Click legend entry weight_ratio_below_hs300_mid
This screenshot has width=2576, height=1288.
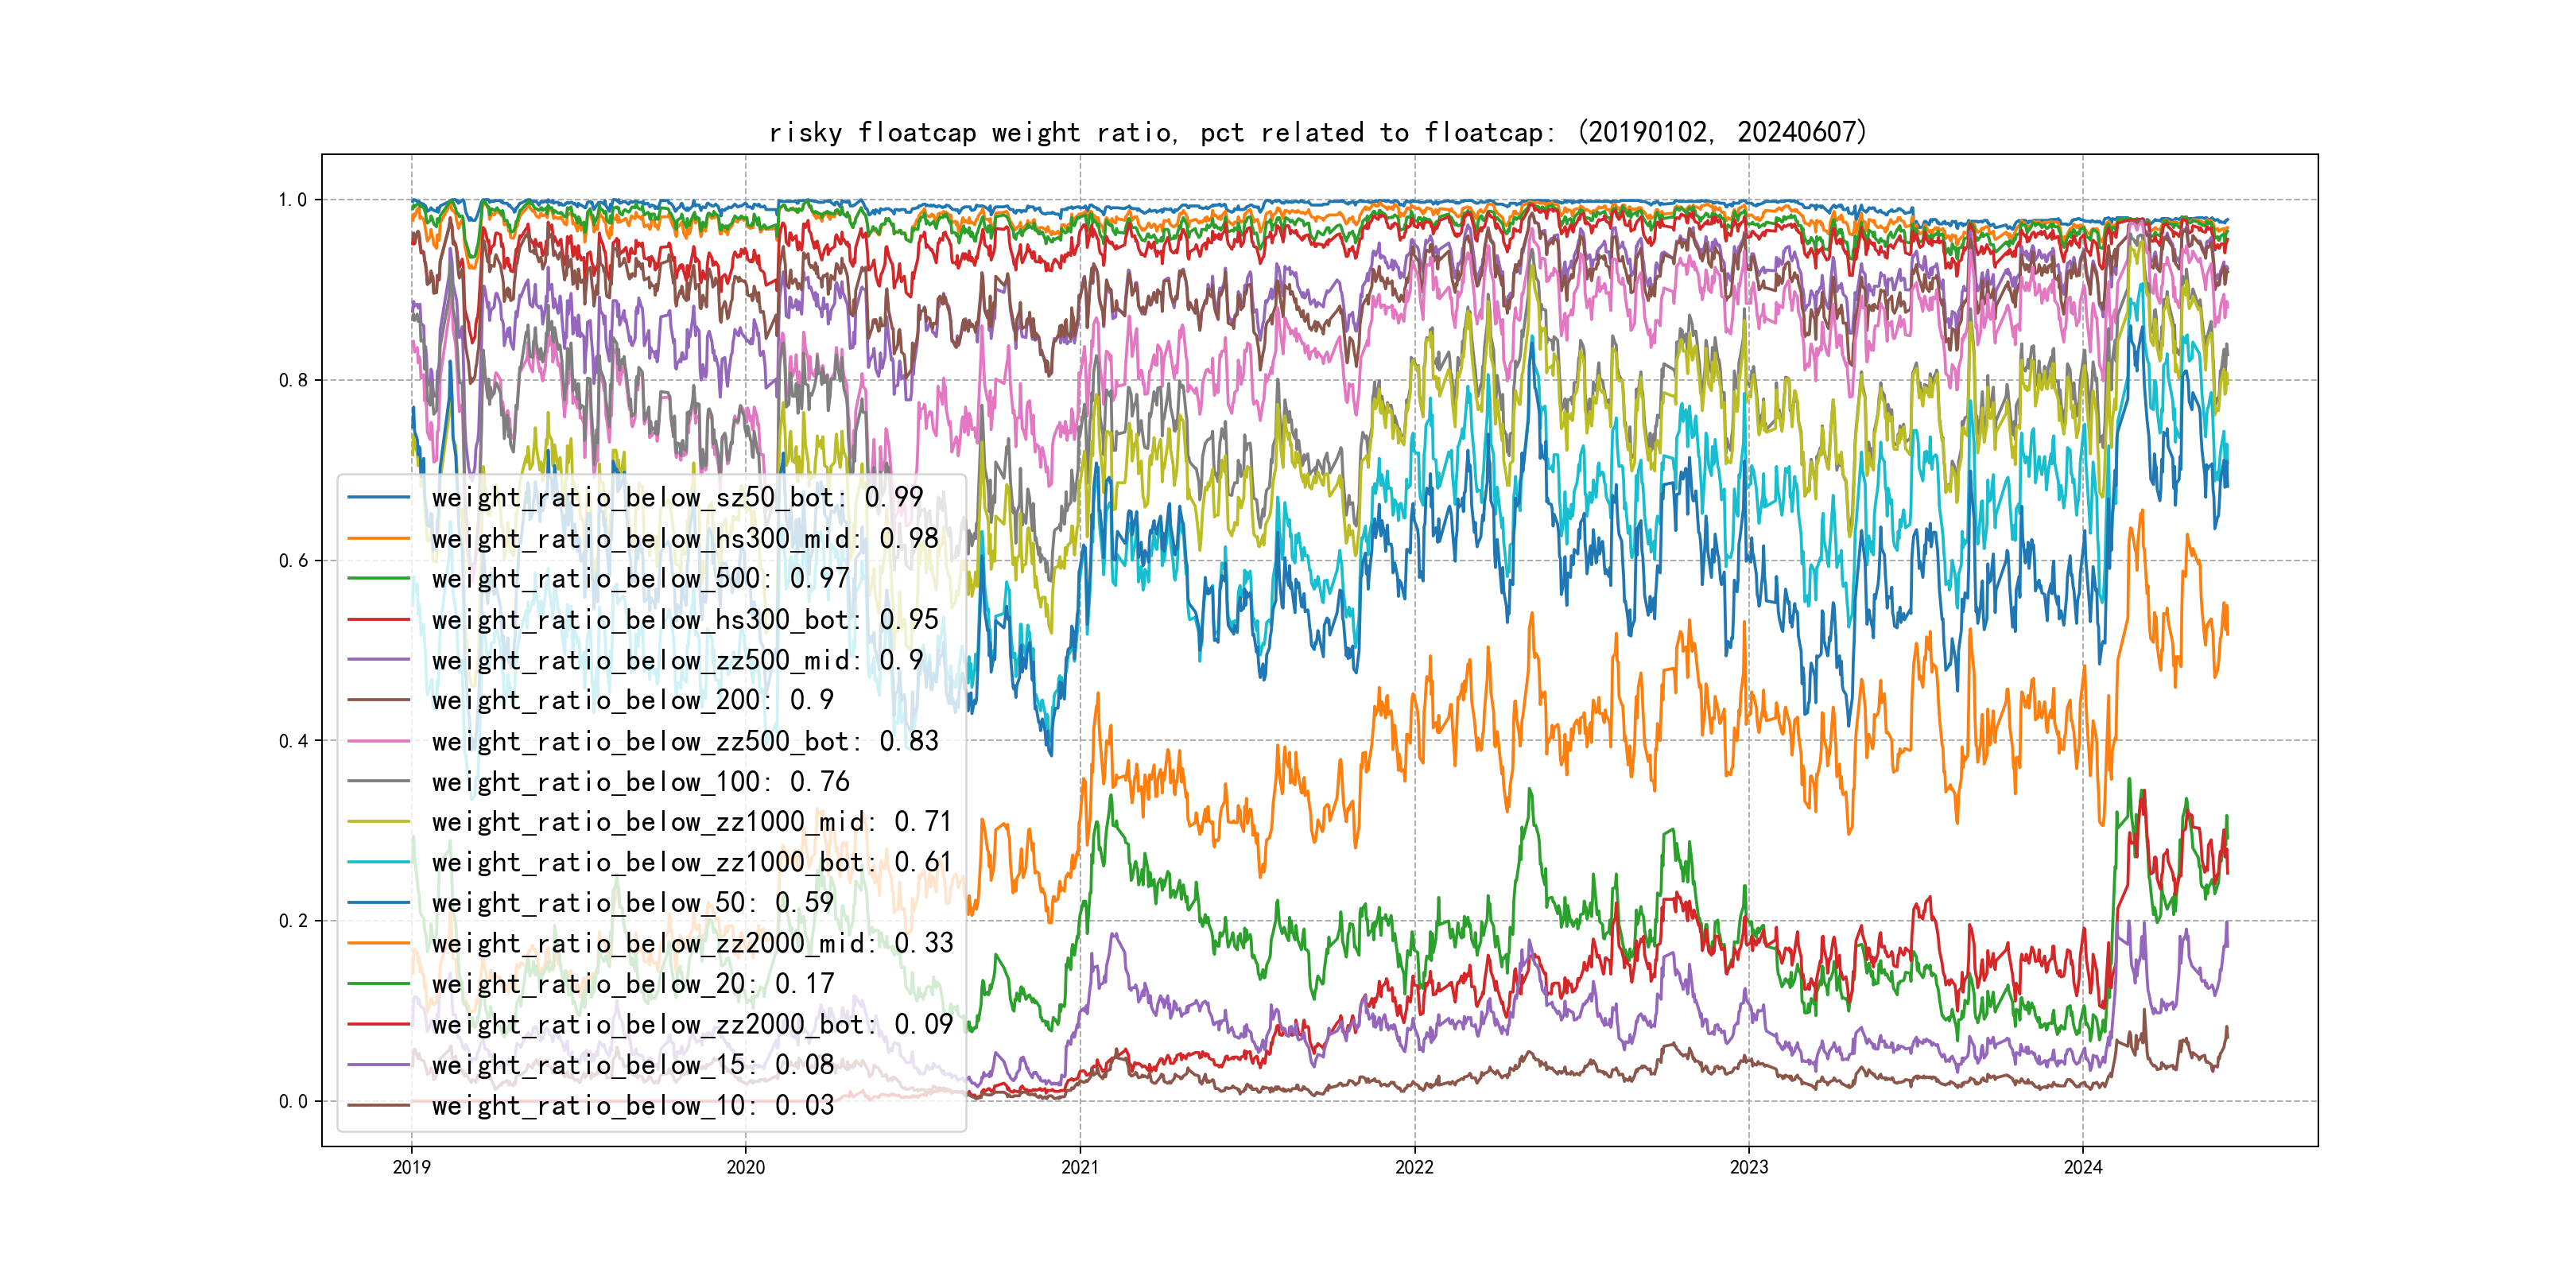pyautogui.click(x=685, y=538)
